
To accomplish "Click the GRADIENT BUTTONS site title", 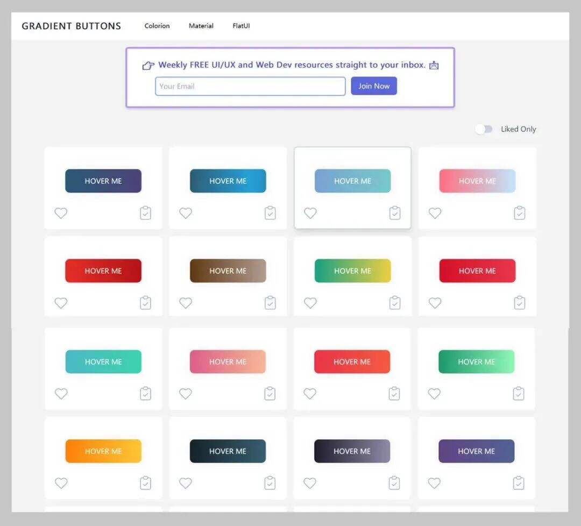I will (72, 26).
